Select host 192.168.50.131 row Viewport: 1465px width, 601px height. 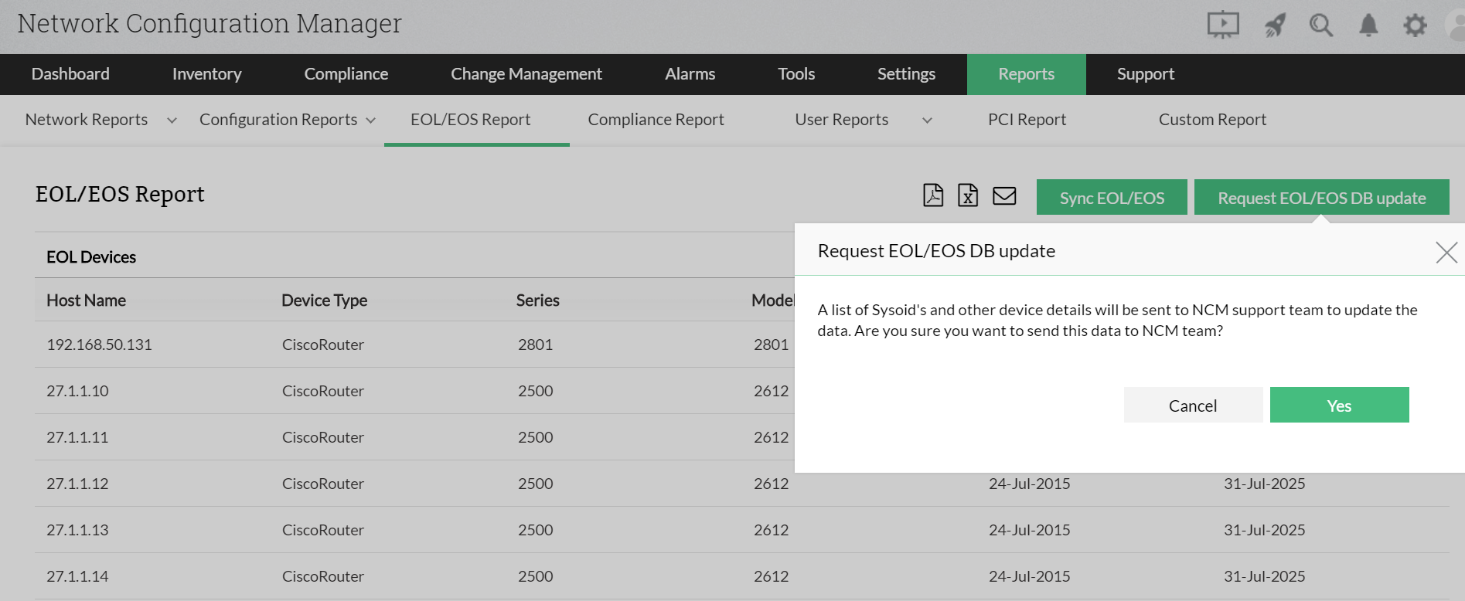tap(99, 345)
